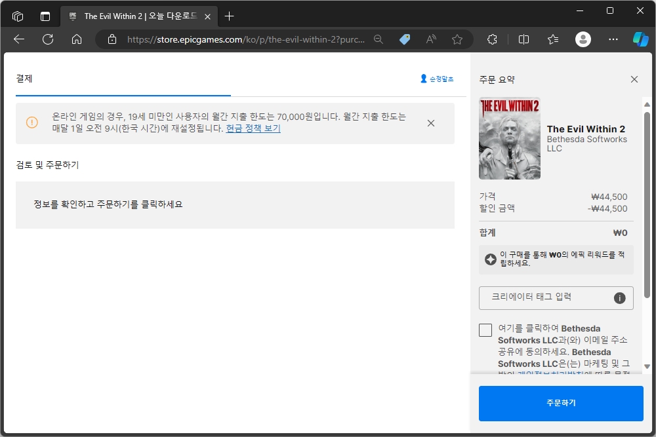Open the 현금 정책 보기 link
Viewport: 656px width, 437px height.
pos(253,128)
